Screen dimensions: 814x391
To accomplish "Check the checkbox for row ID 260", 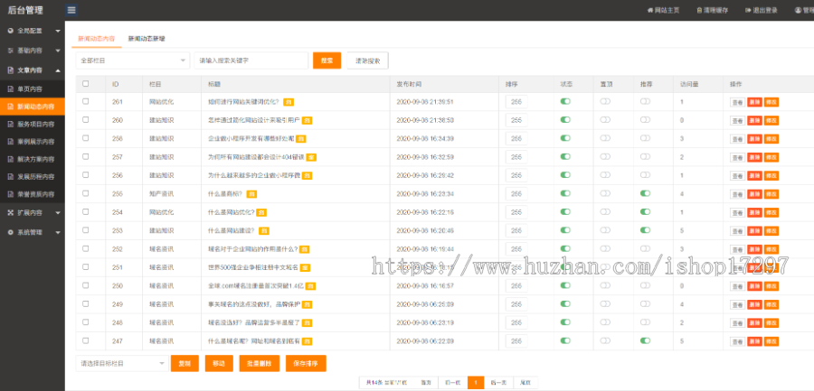I will tap(86, 119).
